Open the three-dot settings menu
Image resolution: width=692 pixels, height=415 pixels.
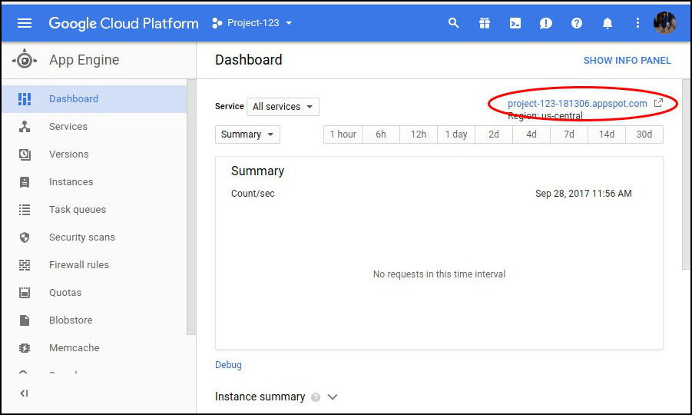[x=637, y=23]
